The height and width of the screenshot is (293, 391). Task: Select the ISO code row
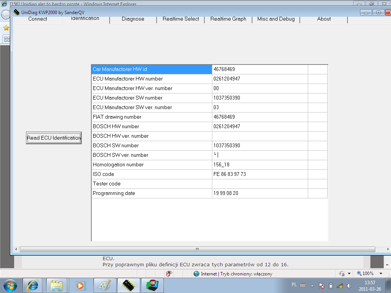209,174
